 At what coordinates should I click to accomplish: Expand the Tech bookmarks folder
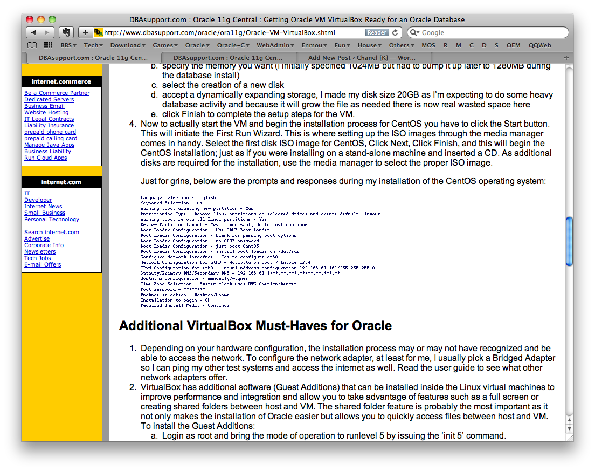coord(93,45)
